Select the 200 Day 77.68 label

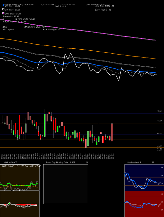13,14
